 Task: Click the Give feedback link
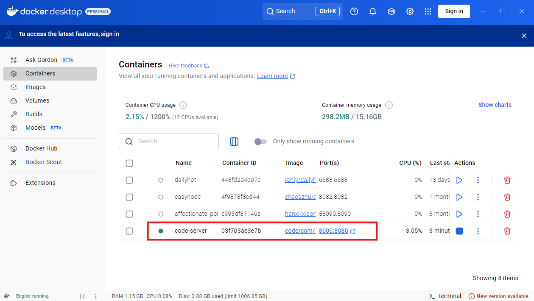tap(185, 66)
